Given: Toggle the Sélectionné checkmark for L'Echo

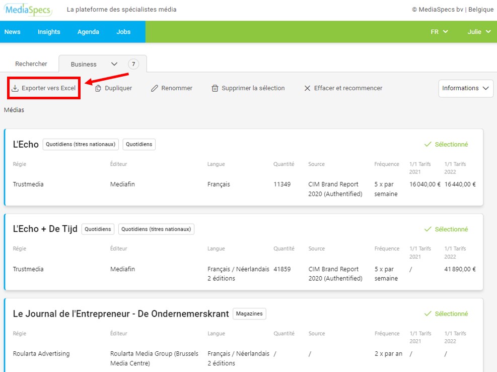Looking at the screenshot, I should [x=446, y=145].
